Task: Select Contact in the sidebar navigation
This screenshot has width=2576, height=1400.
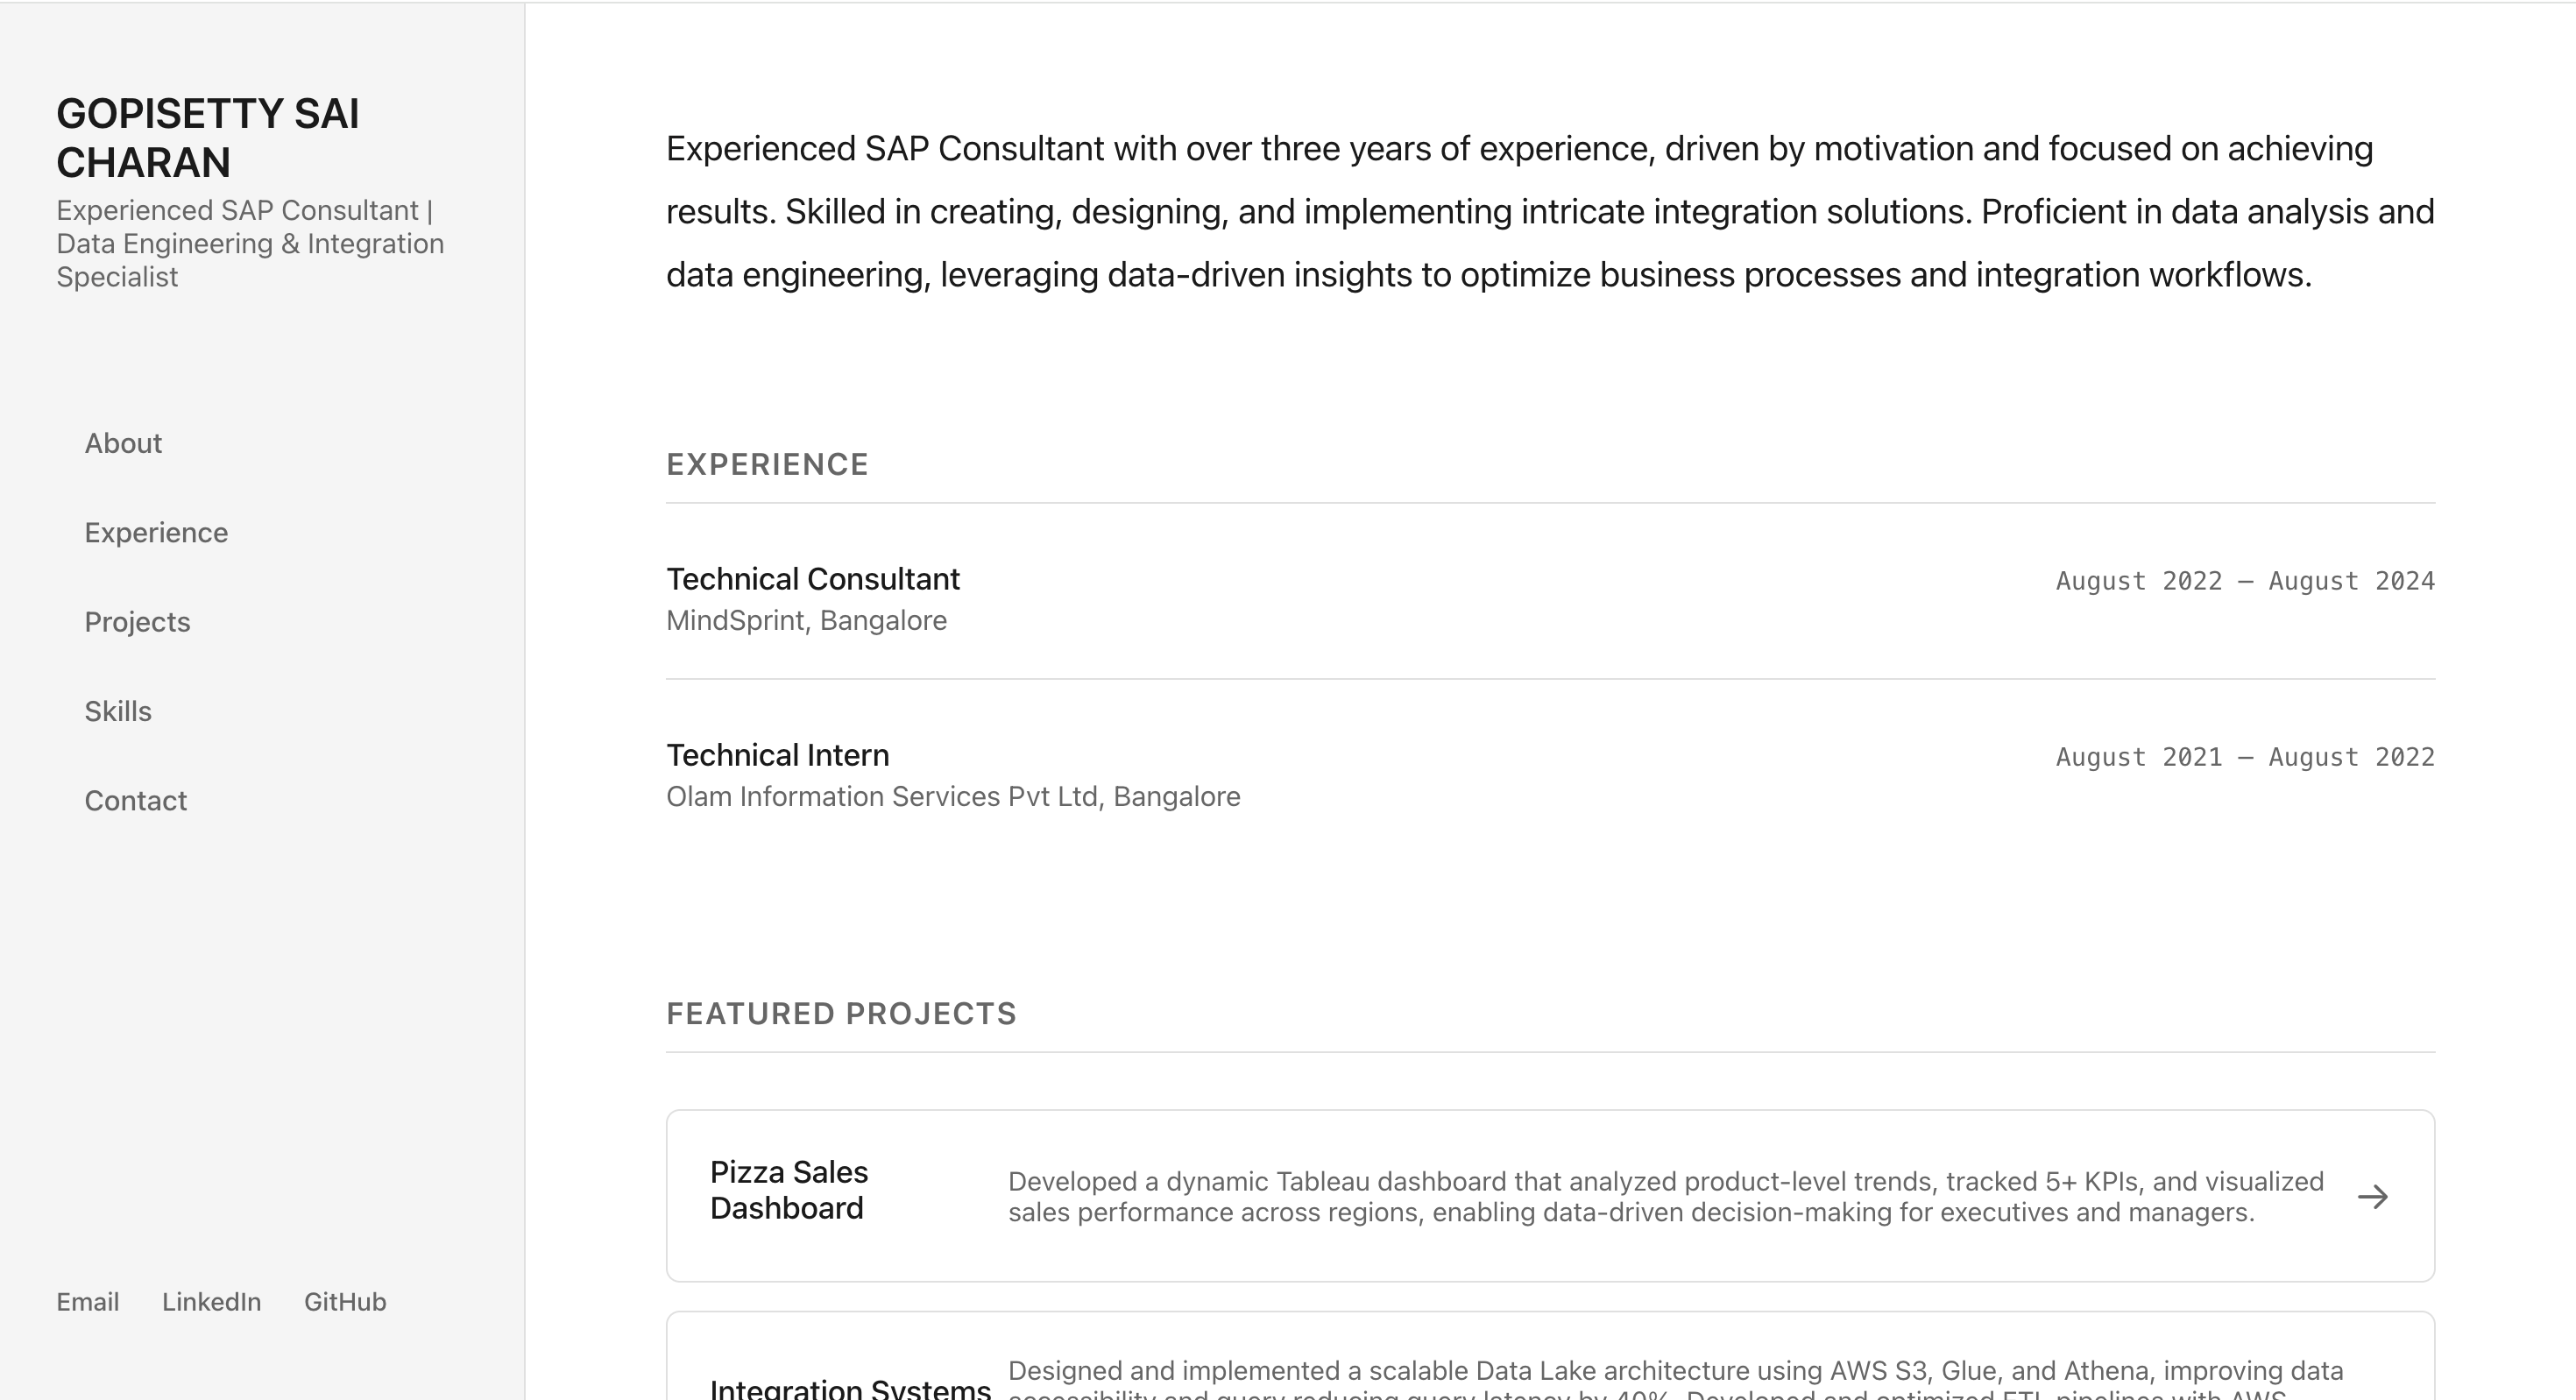Action: point(135,801)
